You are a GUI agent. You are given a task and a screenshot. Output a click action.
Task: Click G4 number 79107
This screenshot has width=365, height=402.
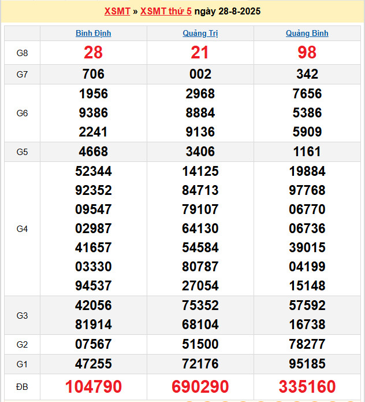[x=200, y=209]
